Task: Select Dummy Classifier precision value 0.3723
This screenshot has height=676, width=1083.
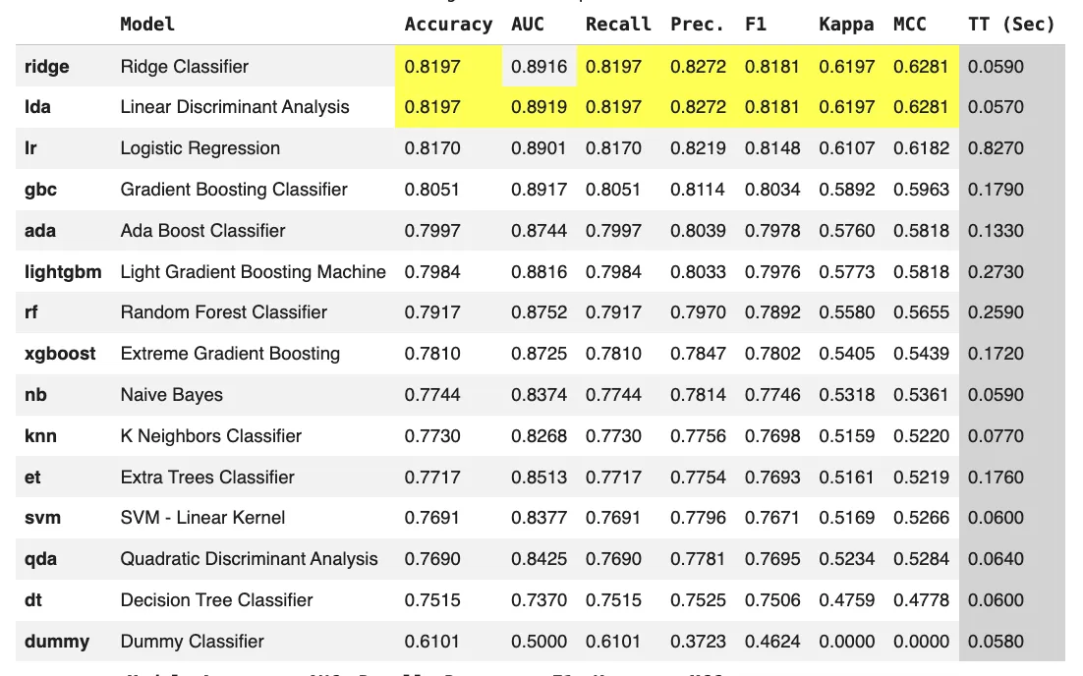Action: [x=699, y=642]
